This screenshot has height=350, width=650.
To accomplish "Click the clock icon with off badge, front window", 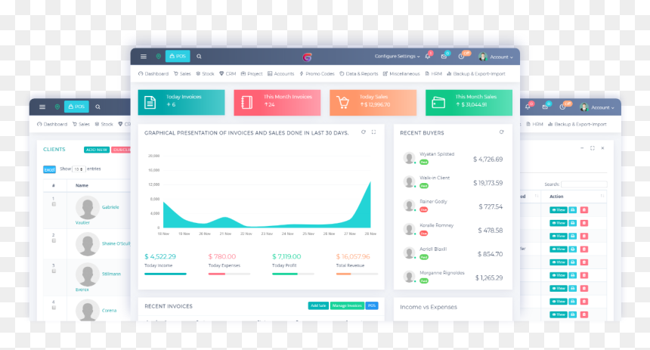I will coord(461,57).
